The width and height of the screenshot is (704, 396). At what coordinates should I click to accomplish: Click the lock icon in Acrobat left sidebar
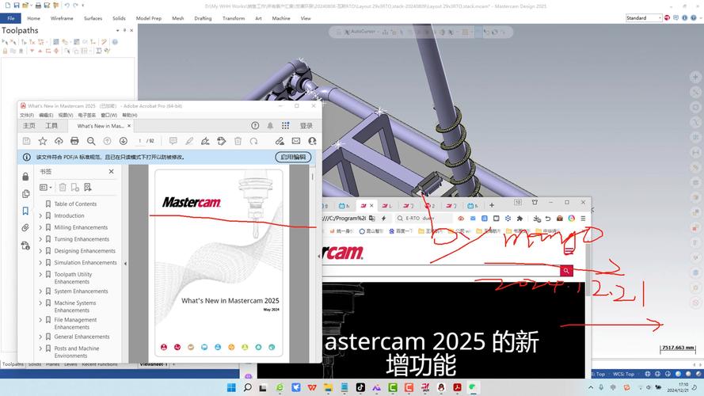[25, 177]
